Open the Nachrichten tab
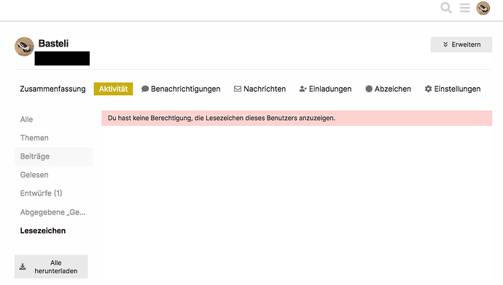This screenshot has height=285, width=503. [260, 89]
